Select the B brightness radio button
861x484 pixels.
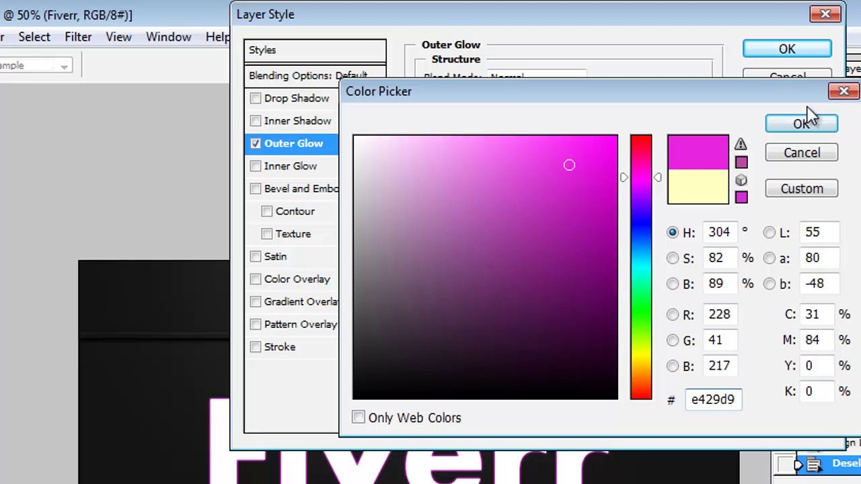coord(673,284)
